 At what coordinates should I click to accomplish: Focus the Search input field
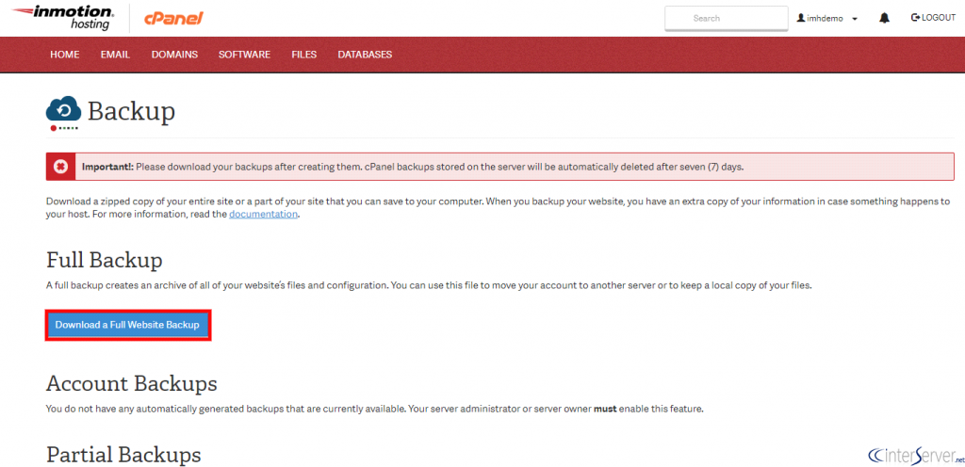click(x=725, y=18)
